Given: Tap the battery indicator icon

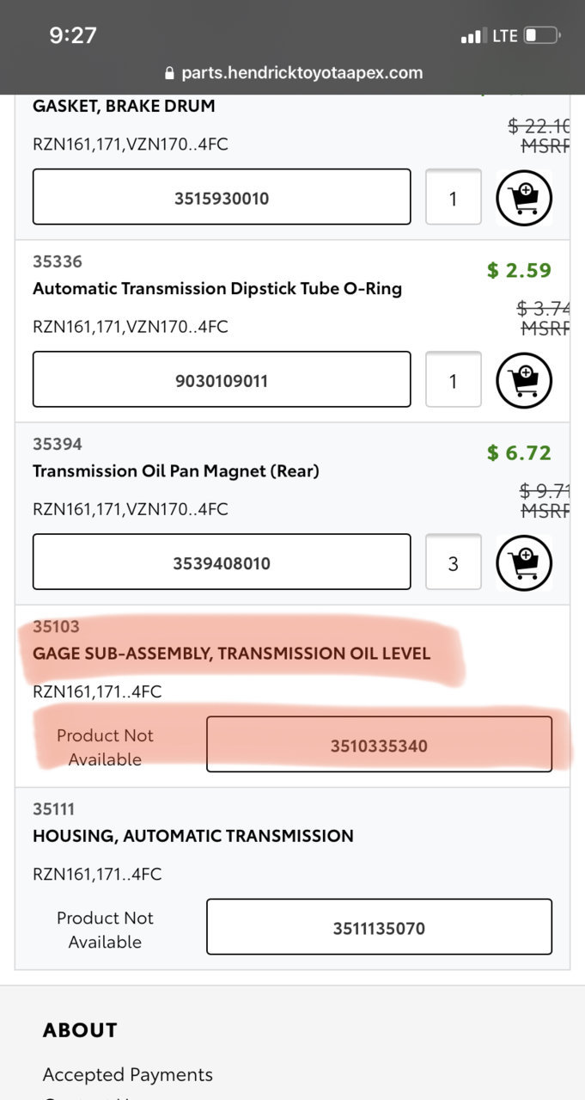Looking at the screenshot, I should [543, 36].
